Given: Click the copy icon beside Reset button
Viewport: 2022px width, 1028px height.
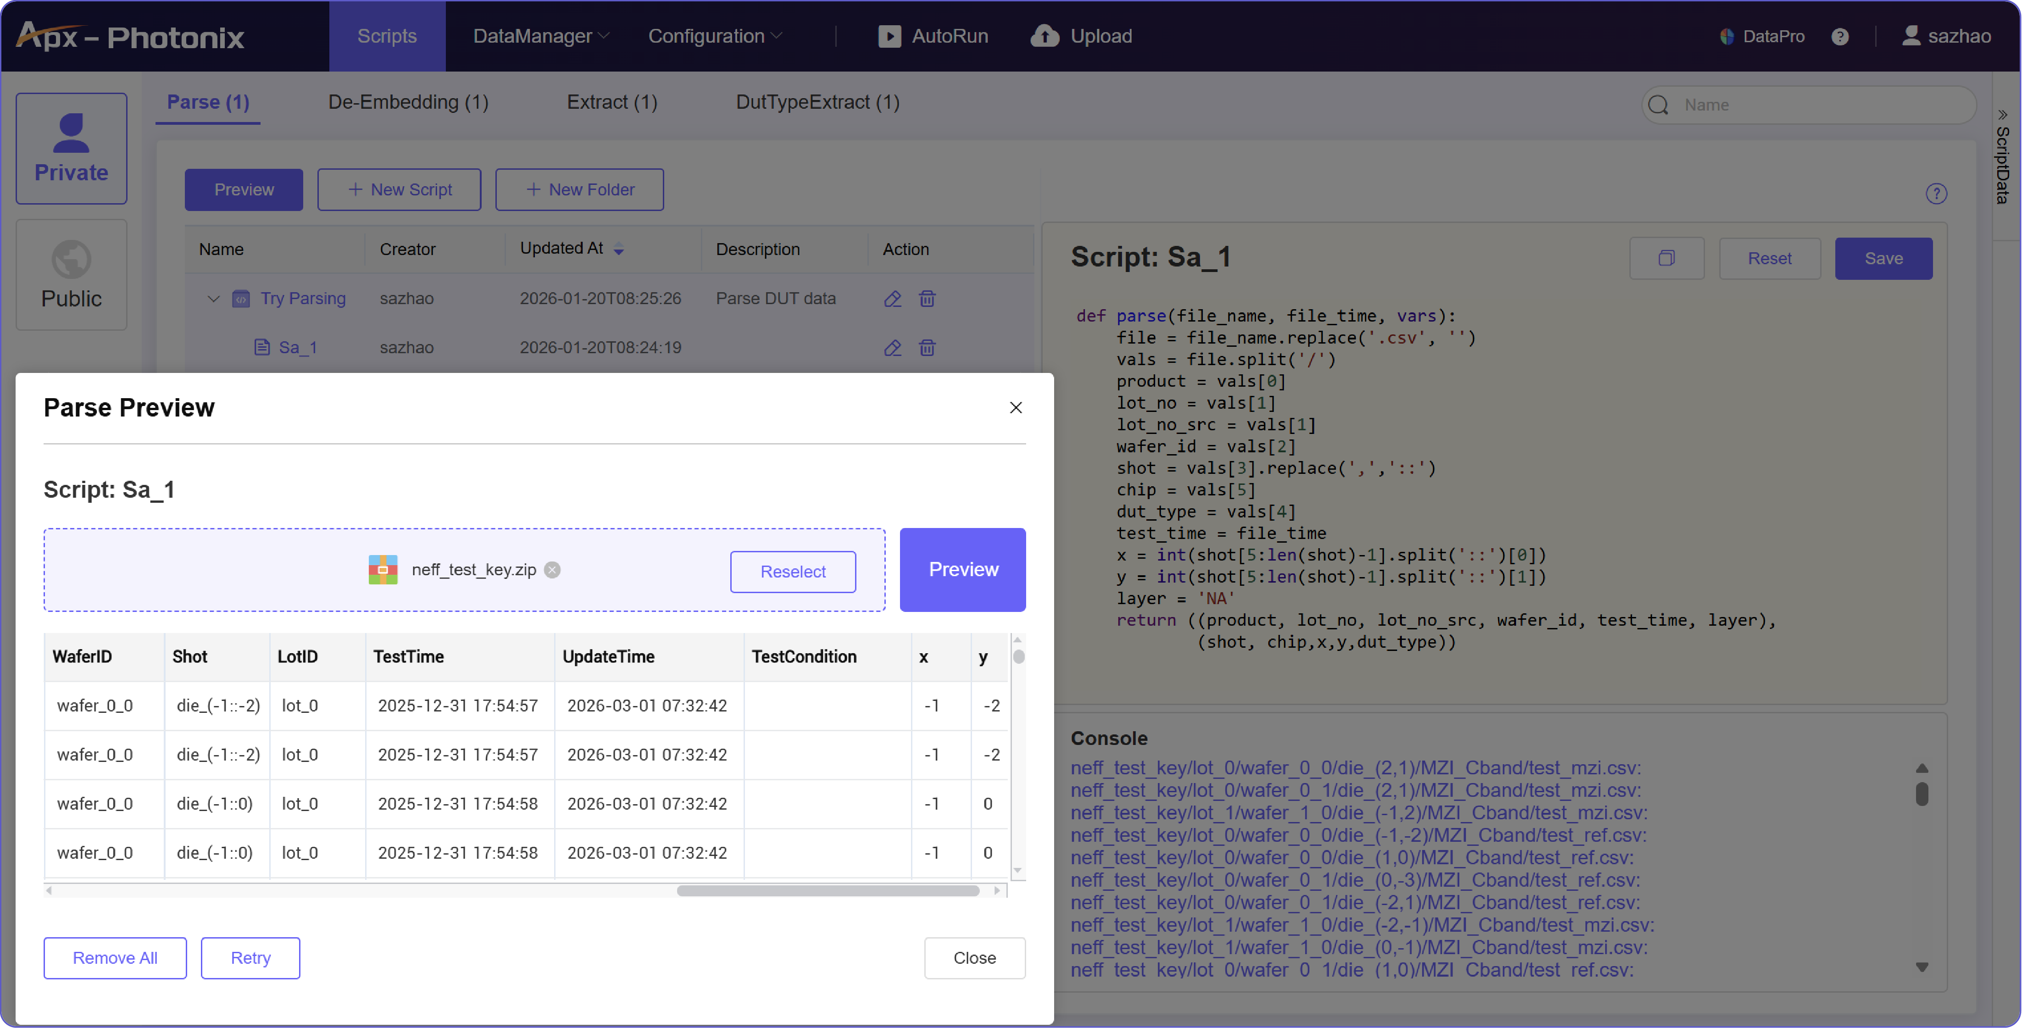Looking at the screenshot, I should click(x=1666, y=258).
